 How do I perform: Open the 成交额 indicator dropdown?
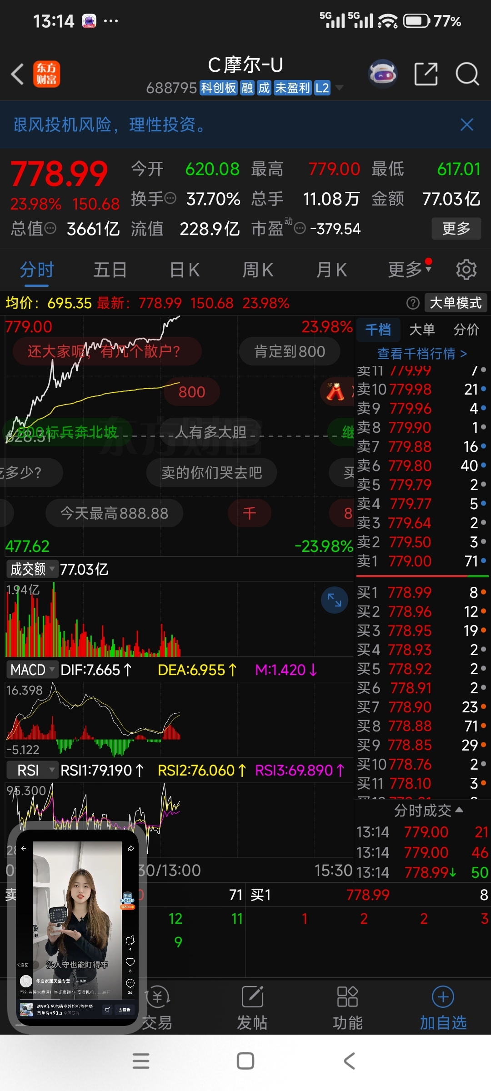tap(32, 569)
